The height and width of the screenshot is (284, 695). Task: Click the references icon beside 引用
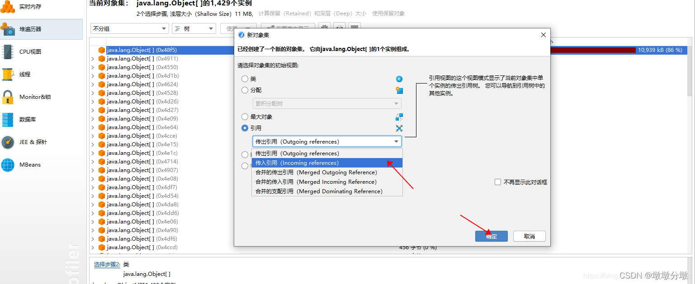[x=399, y=128]
